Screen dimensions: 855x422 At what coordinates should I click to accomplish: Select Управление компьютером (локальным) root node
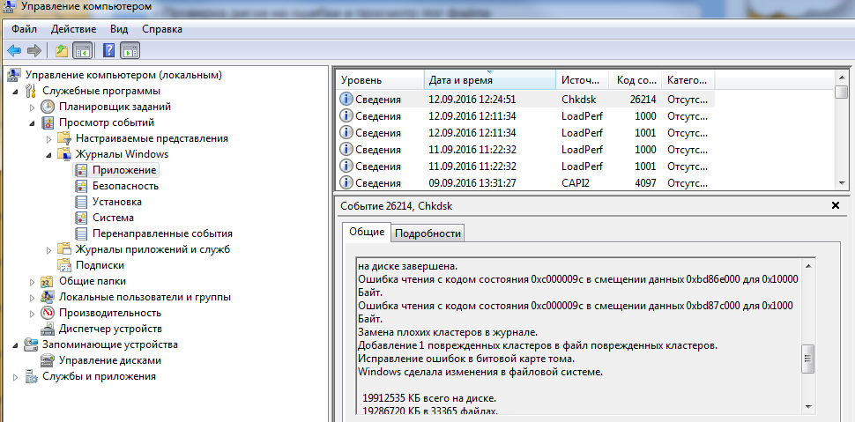point(123,75)
